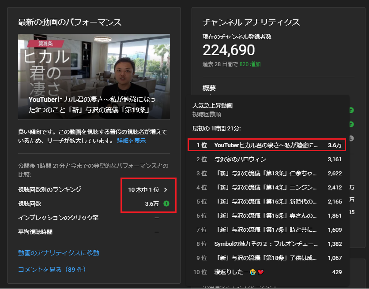Select the 7位 第17条 時と共に row
Screen dimensions: 369x289
coord(267,230)
